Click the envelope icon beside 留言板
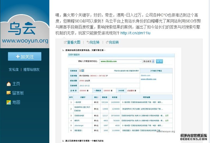The height and width of the screenshot is (143, 210). 8,93
